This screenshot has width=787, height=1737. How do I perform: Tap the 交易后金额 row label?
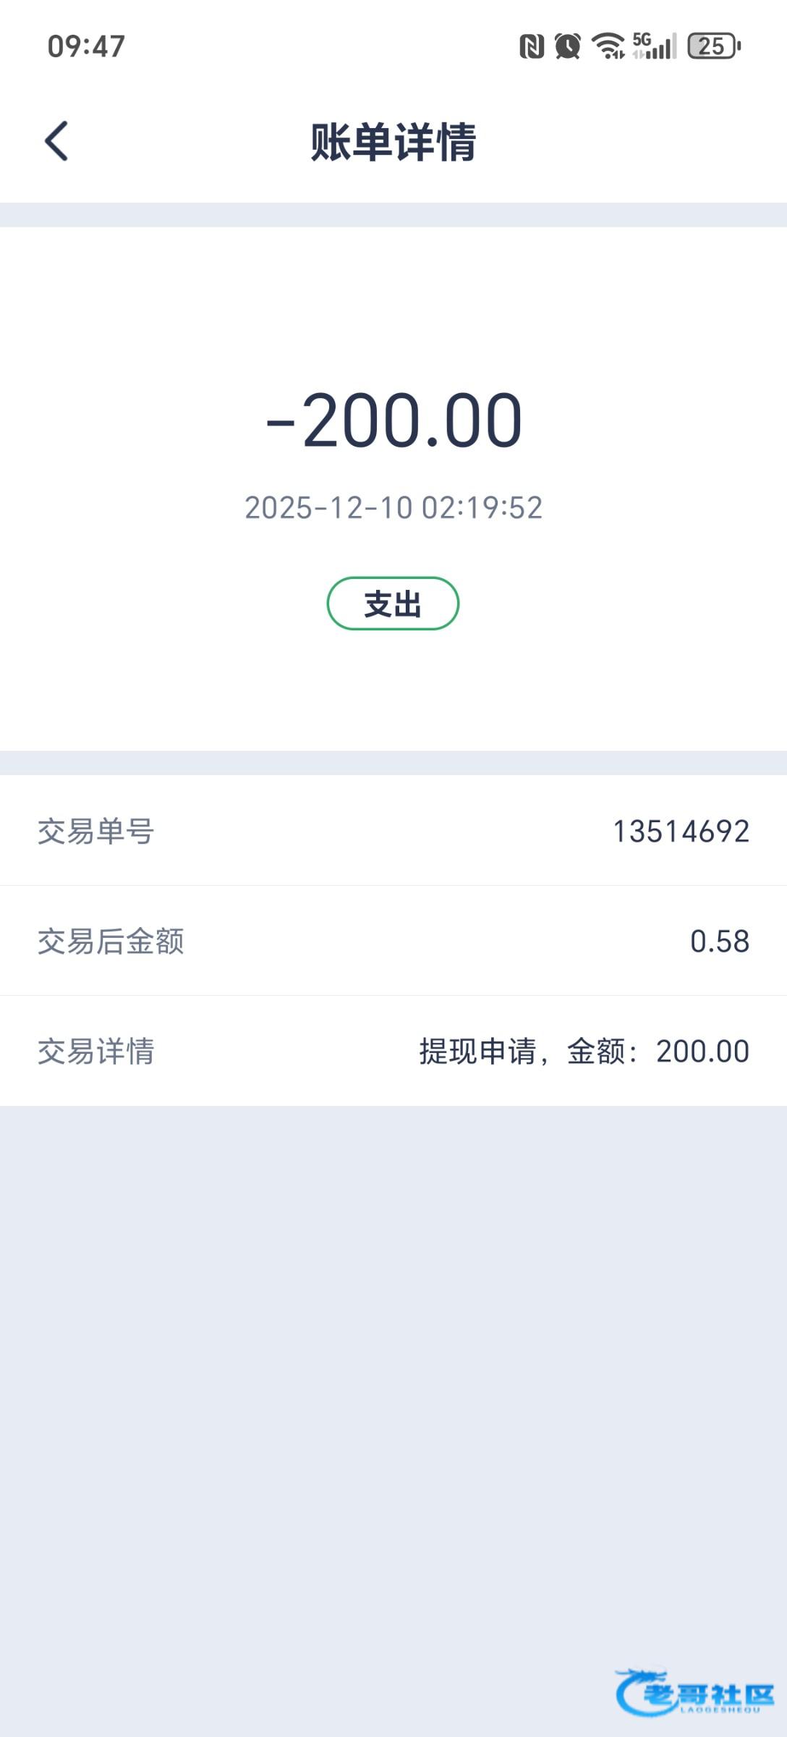tap(111, 941)
